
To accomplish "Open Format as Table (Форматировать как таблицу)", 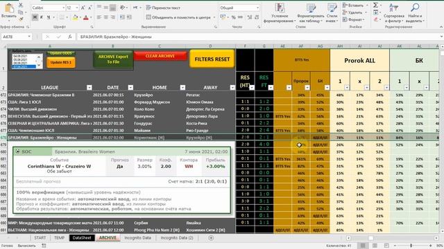I will [x=310, y=13].
